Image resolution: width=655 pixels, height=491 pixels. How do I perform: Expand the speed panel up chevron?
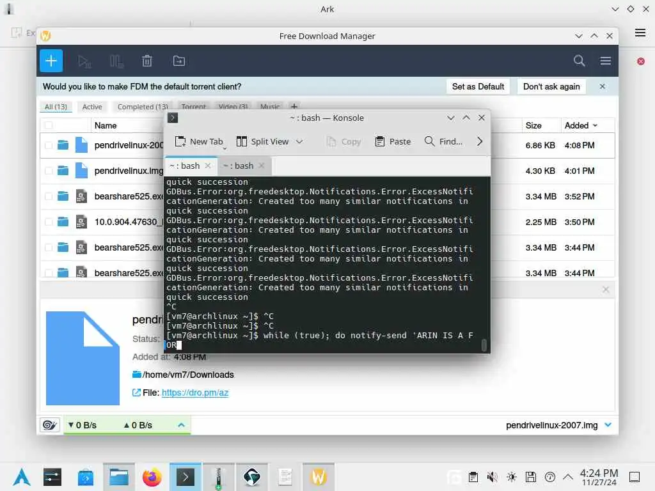click(x=181, y=425)
